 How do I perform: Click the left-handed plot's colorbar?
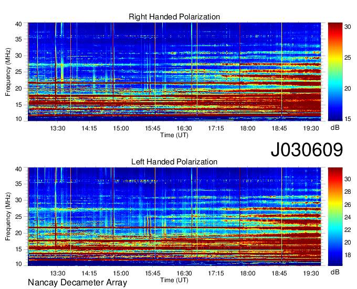point(335,217)
